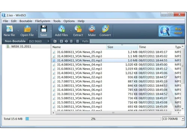187x140 pixels.
Task: Click the Total 15.6 MB status text
Action: pos(13,119)
